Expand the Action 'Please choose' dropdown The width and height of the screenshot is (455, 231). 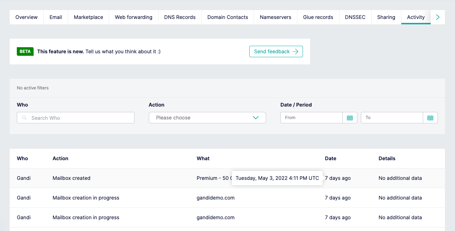tap(207, 118)
